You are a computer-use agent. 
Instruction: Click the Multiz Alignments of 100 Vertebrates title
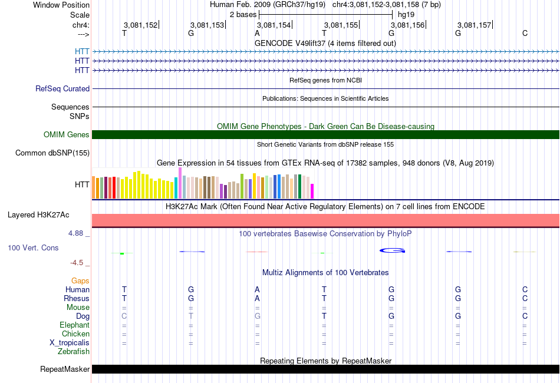325,273
